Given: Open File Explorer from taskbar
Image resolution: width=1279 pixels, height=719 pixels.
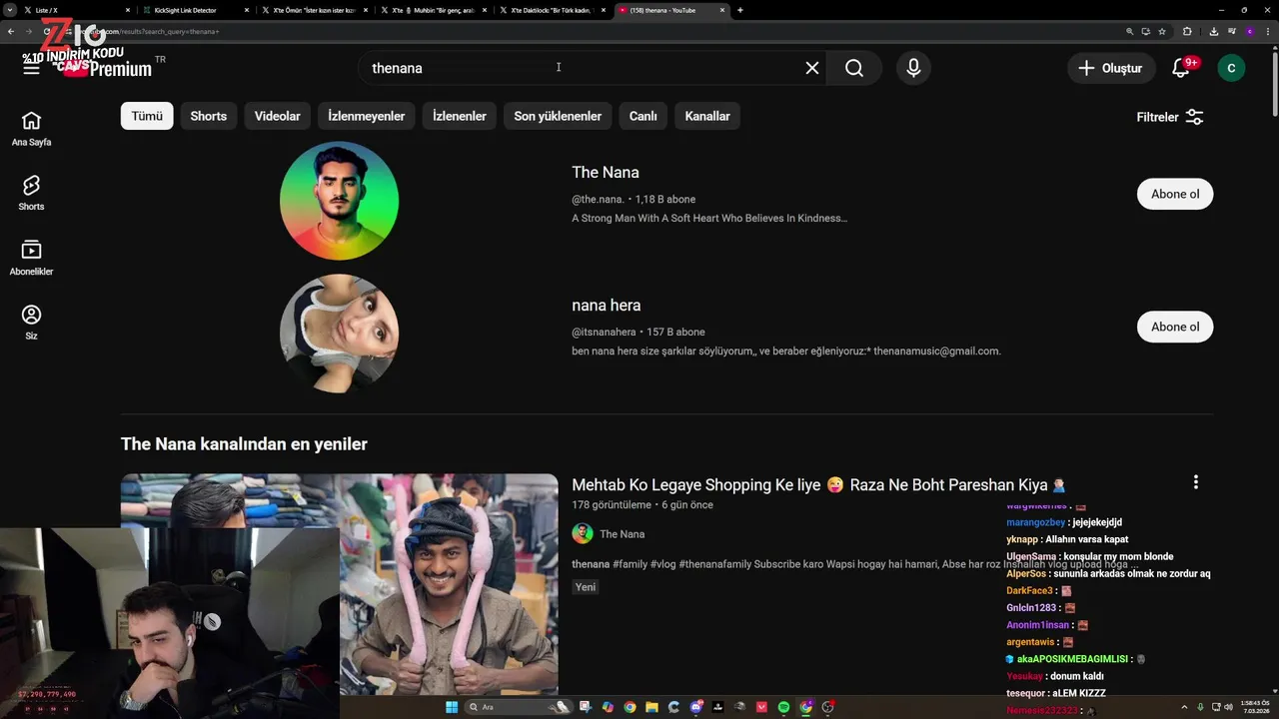Looking at the screenshot, I should click(x=651, y=707).
